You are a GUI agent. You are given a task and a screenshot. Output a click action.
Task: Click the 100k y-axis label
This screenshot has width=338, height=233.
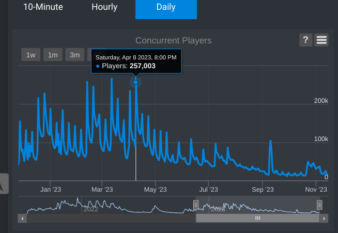(x=321, y=139)
